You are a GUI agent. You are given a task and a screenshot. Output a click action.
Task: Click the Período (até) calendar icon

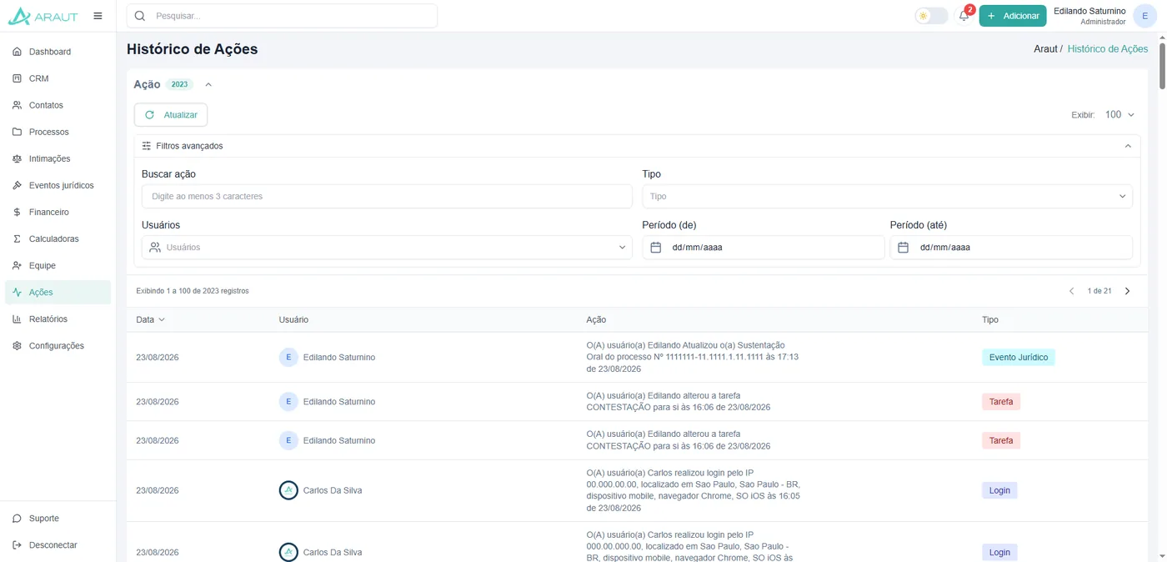point(903,248)
